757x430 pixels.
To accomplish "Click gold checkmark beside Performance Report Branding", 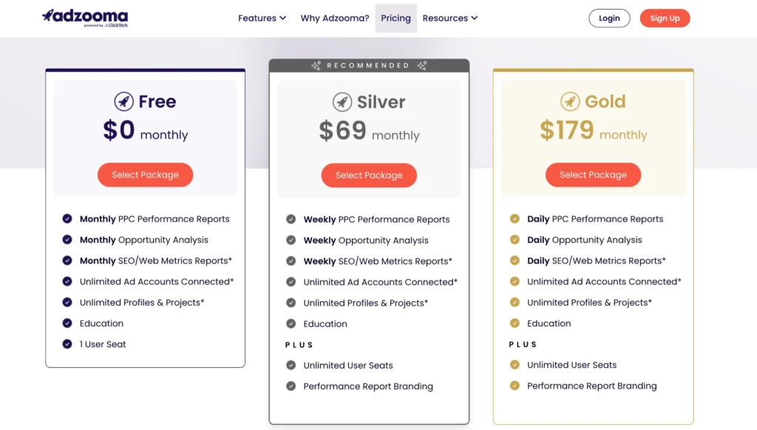I will pyautogui.click(x=515, y=386).
